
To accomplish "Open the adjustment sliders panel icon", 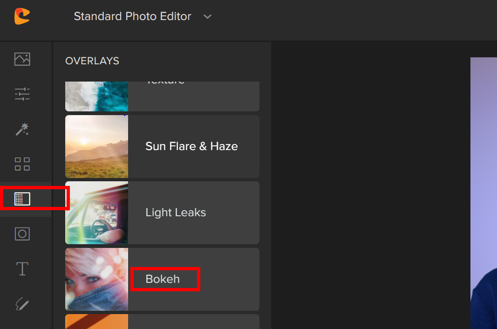I will click(x=22, y=94).
